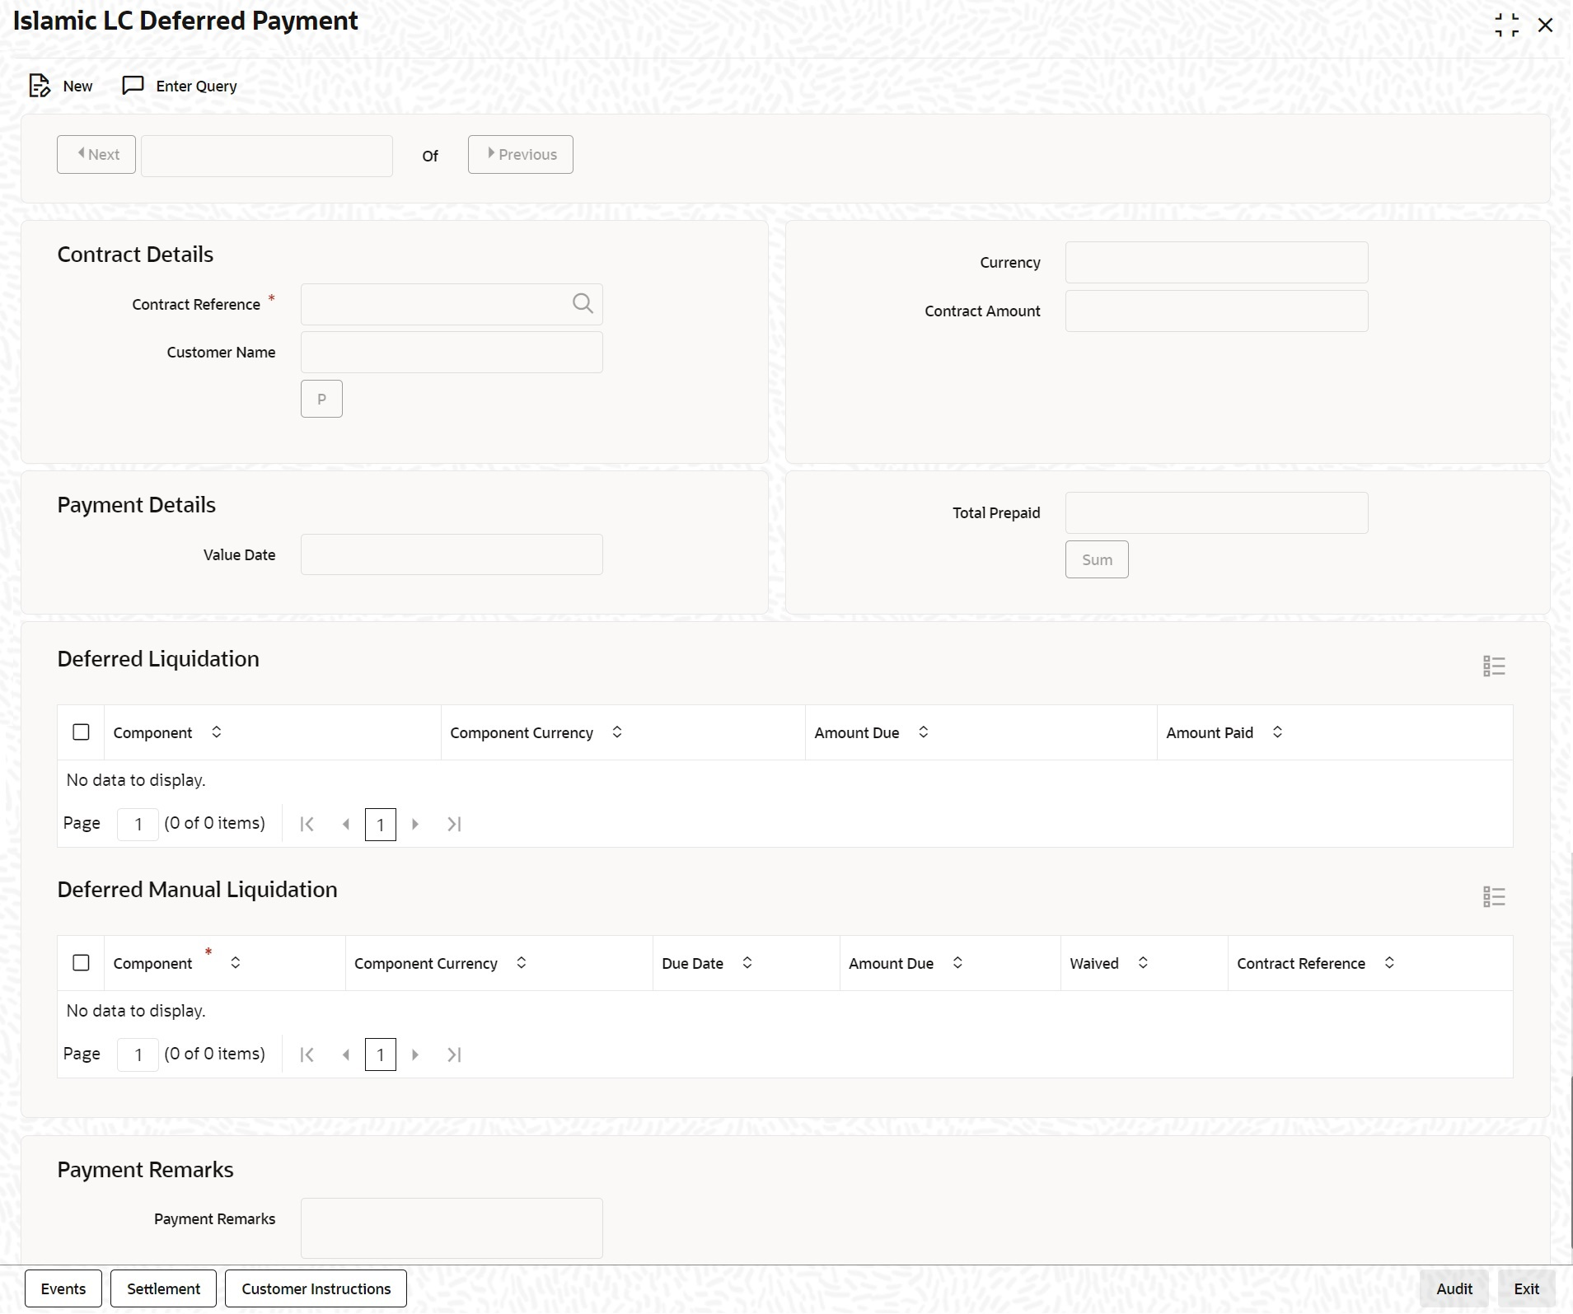
Task: Focus the Customer Name field
Action: (x=452, y=352)
